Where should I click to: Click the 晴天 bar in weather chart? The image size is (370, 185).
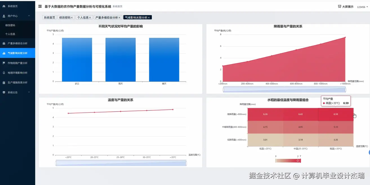164,60
